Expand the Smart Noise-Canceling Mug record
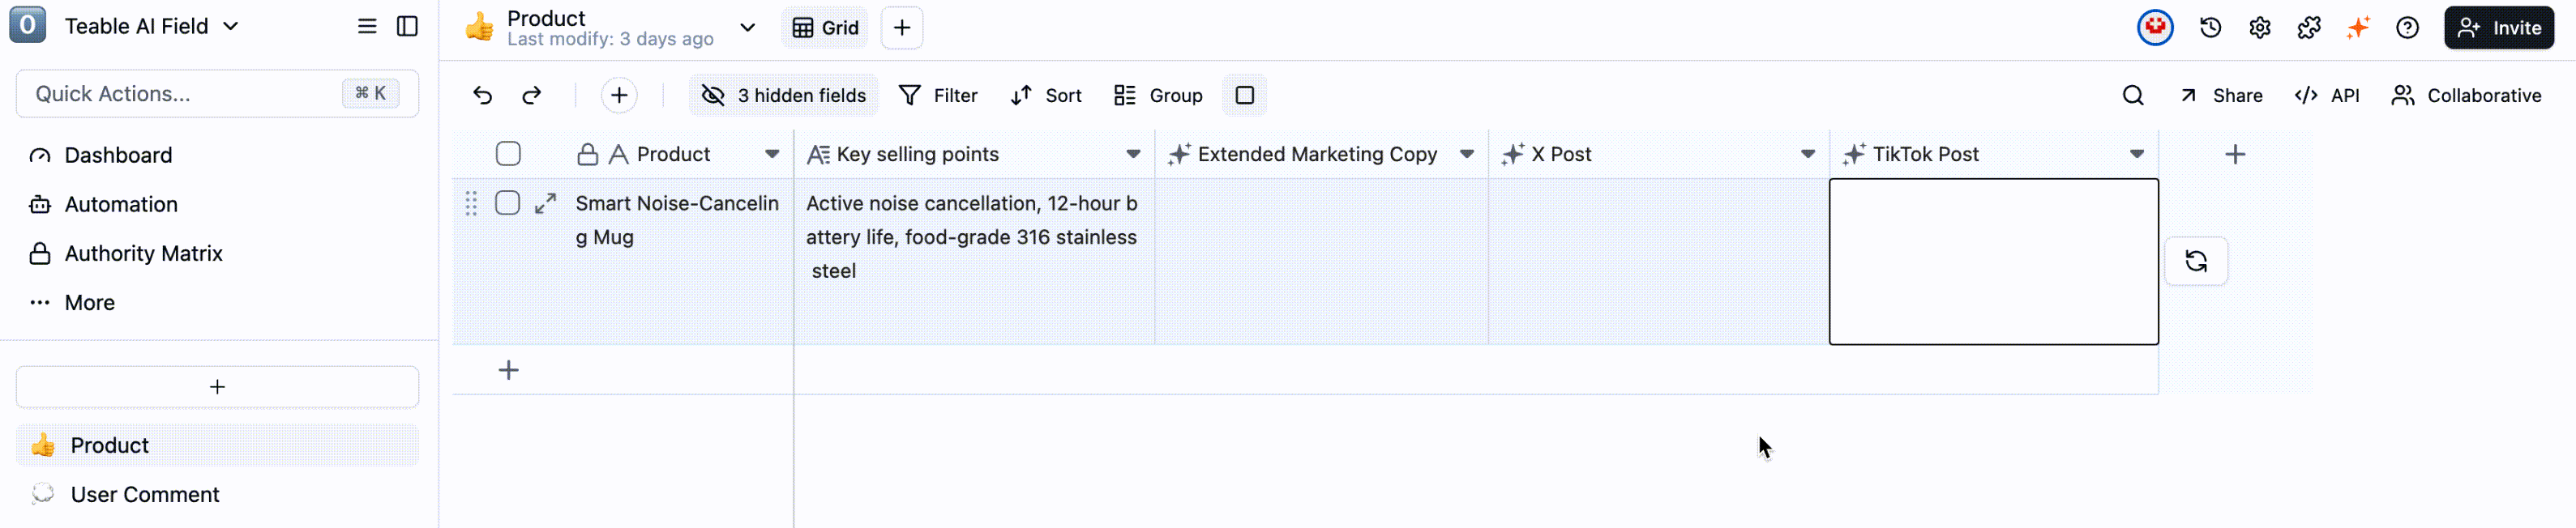Screen dimensions: 2576x528 click(545, 203)
